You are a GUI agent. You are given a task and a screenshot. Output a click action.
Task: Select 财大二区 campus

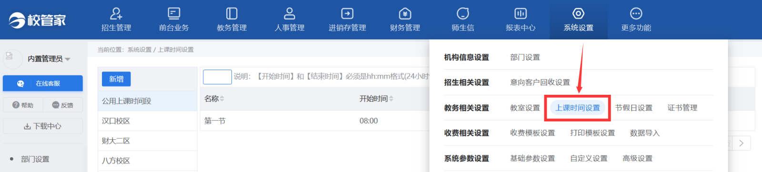148,141
